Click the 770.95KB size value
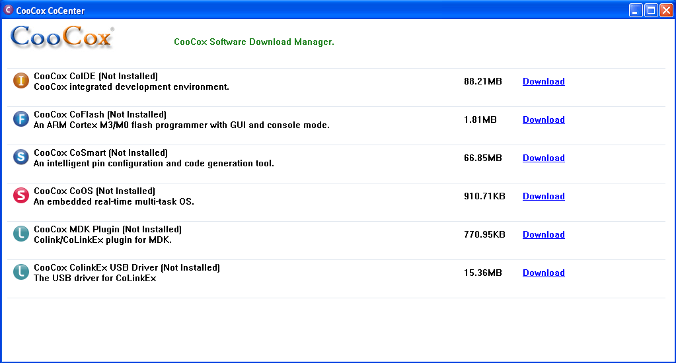The width and height of the screenshot is (676, 363). click(x=484, y=235)
